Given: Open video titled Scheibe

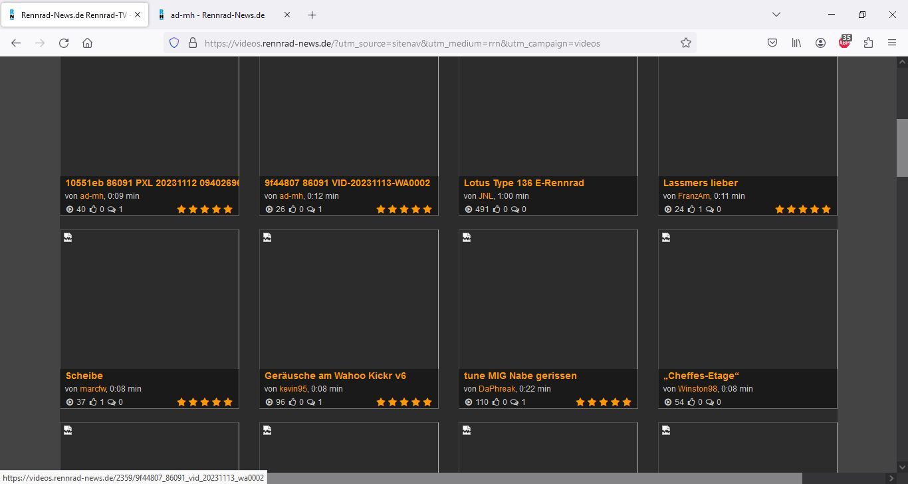Looking at the screenshot, I should coord(84,376).
